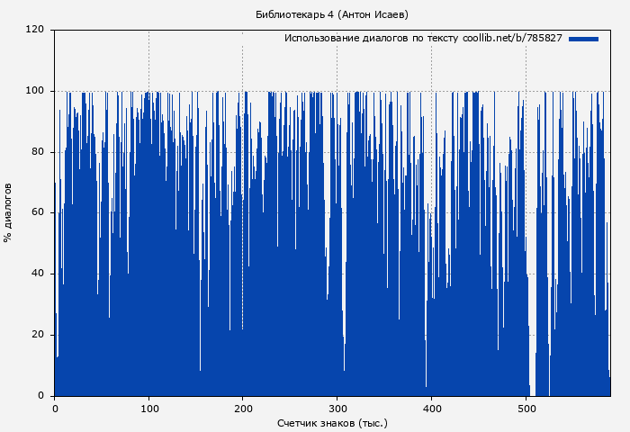Click the 20 tick label on y-axis

point(38,335)
